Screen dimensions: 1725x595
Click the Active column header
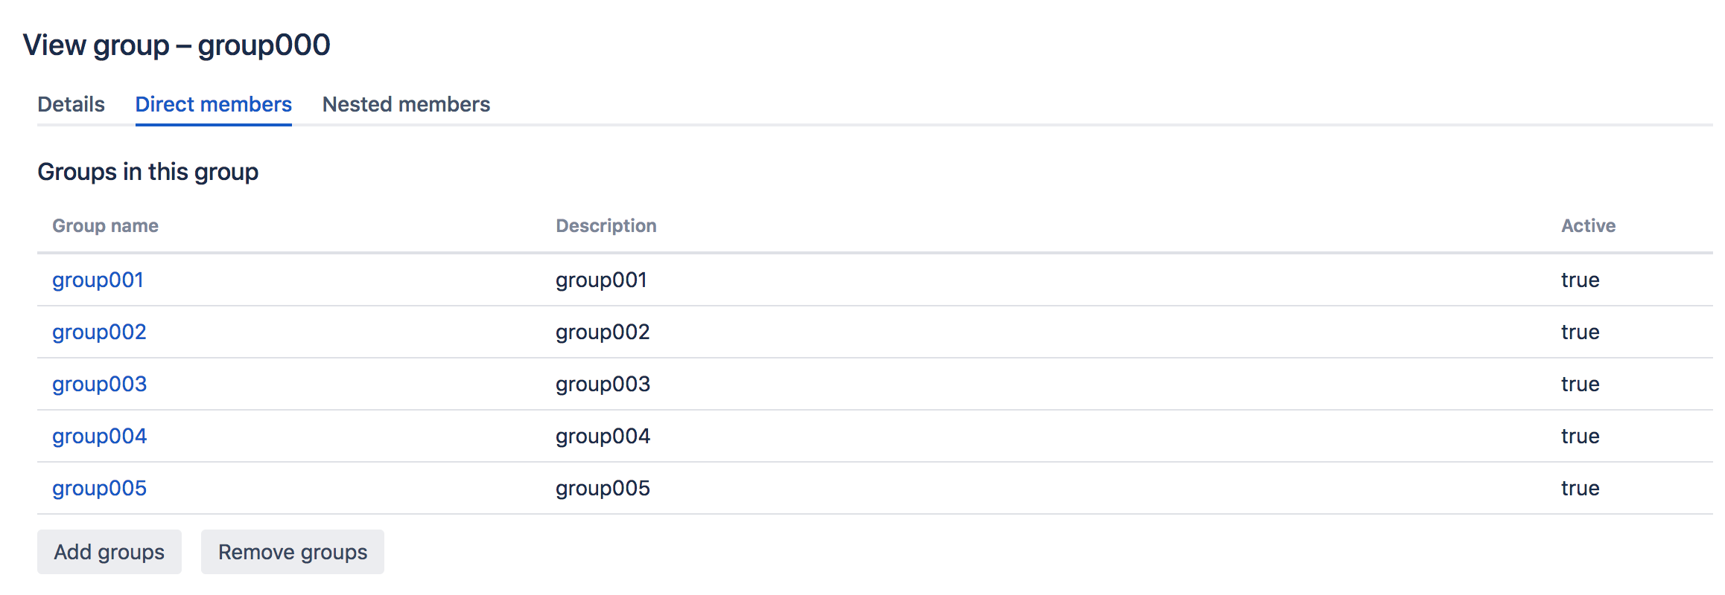point(1588,226)
